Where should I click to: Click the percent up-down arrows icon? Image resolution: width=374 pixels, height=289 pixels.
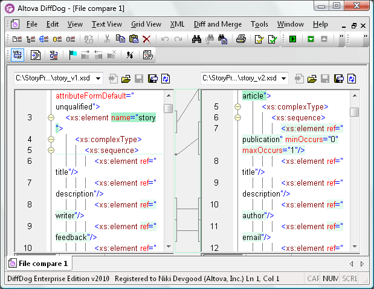[x=130, y=55]
